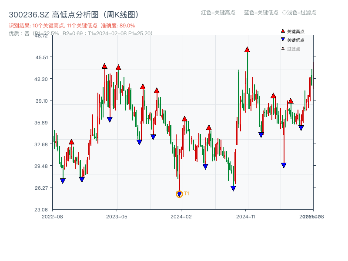Click the 29.48 y-axis label

[41, 166]
